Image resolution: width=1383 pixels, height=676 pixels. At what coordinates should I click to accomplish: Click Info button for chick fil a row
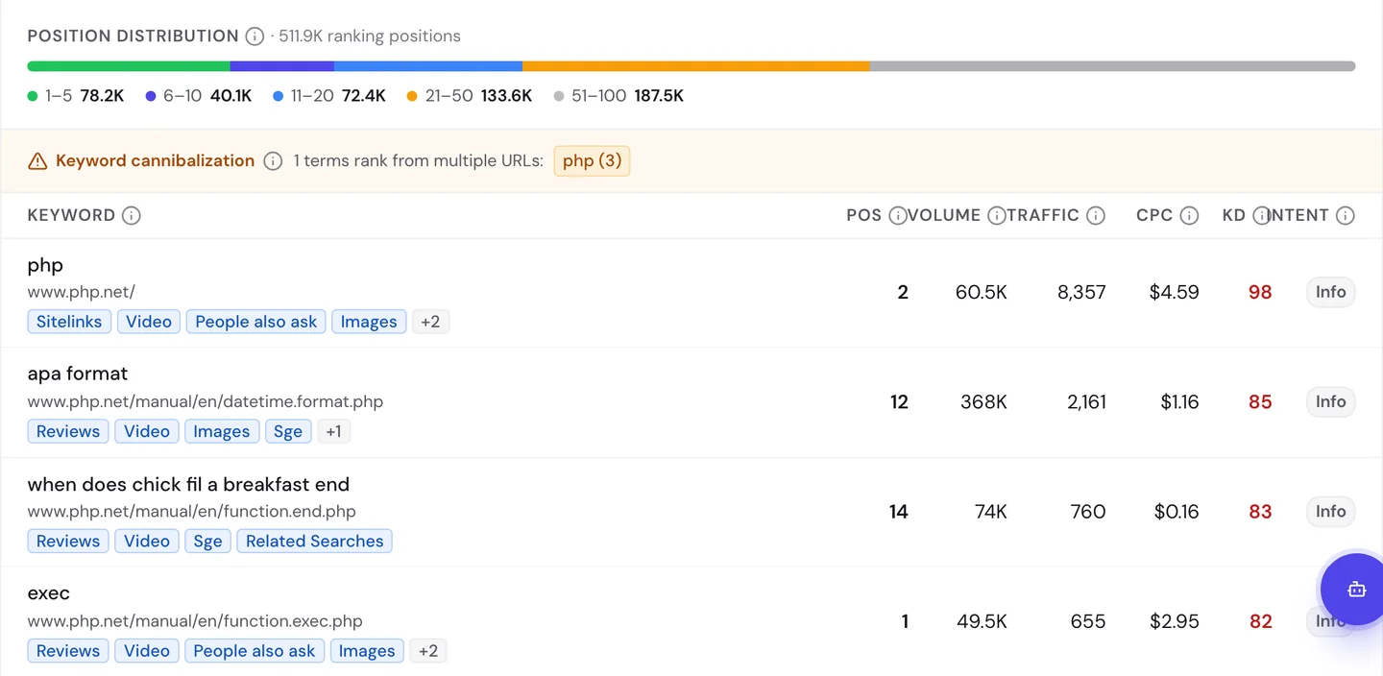(1330, 511)
